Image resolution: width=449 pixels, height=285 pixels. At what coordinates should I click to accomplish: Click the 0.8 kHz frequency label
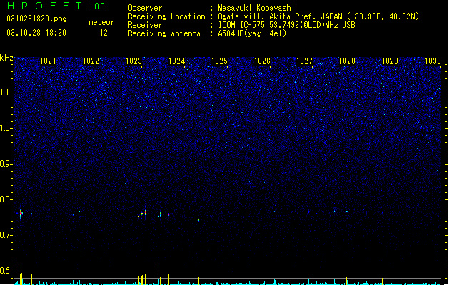point(6,199)
